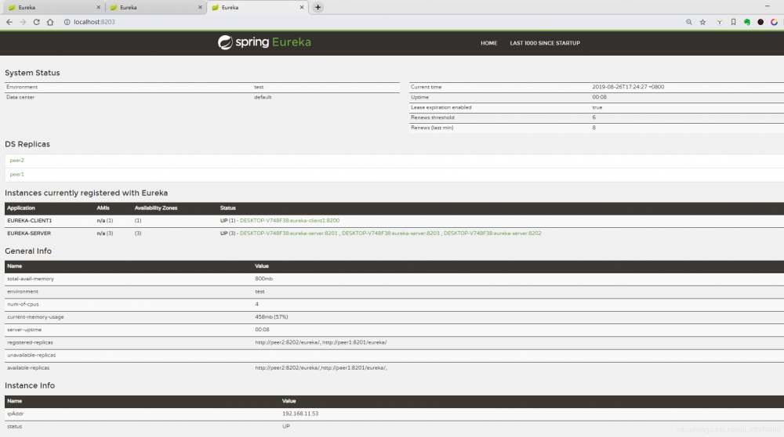Close the leftmost Eureka tab
Image resolution: width=784 pixels, height=437 pixels.
99,8
